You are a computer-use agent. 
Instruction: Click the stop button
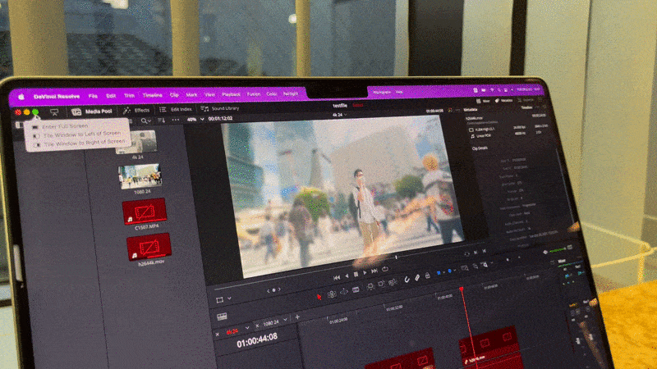pos(356,275)
